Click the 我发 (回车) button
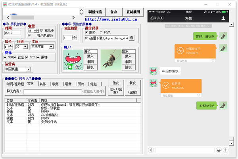This screenshot has width=238, height=159. 132,88
